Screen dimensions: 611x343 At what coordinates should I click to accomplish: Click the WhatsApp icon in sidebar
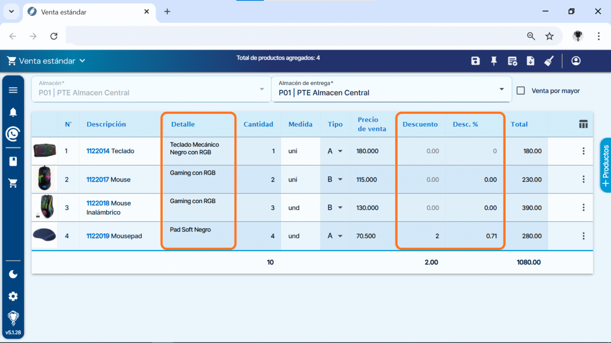point(13,134)
